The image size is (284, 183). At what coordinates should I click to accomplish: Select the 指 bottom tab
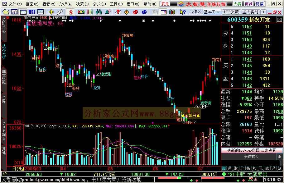tap(248, 168)
